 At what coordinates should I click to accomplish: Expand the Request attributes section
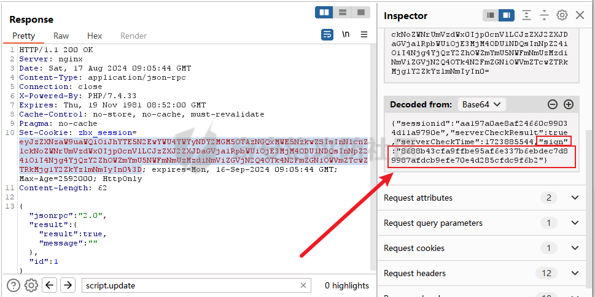pos(575,198)
